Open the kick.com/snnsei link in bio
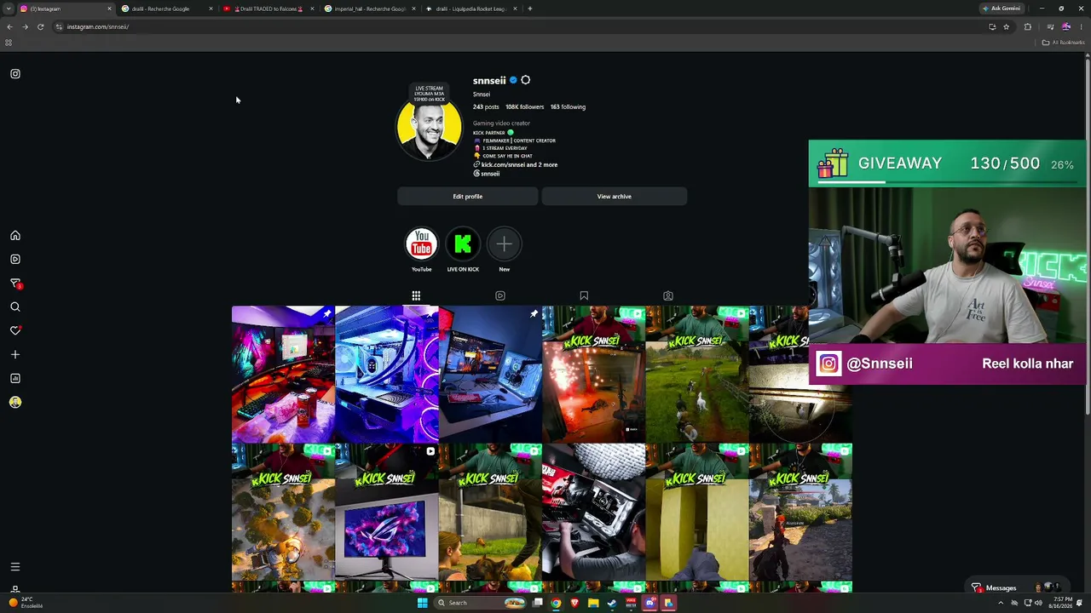The width and height of the screenshot is (1091, 613). [x=516, y=165]
